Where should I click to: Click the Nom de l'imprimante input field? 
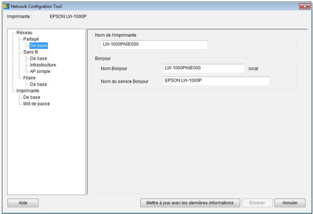point(154,44)
